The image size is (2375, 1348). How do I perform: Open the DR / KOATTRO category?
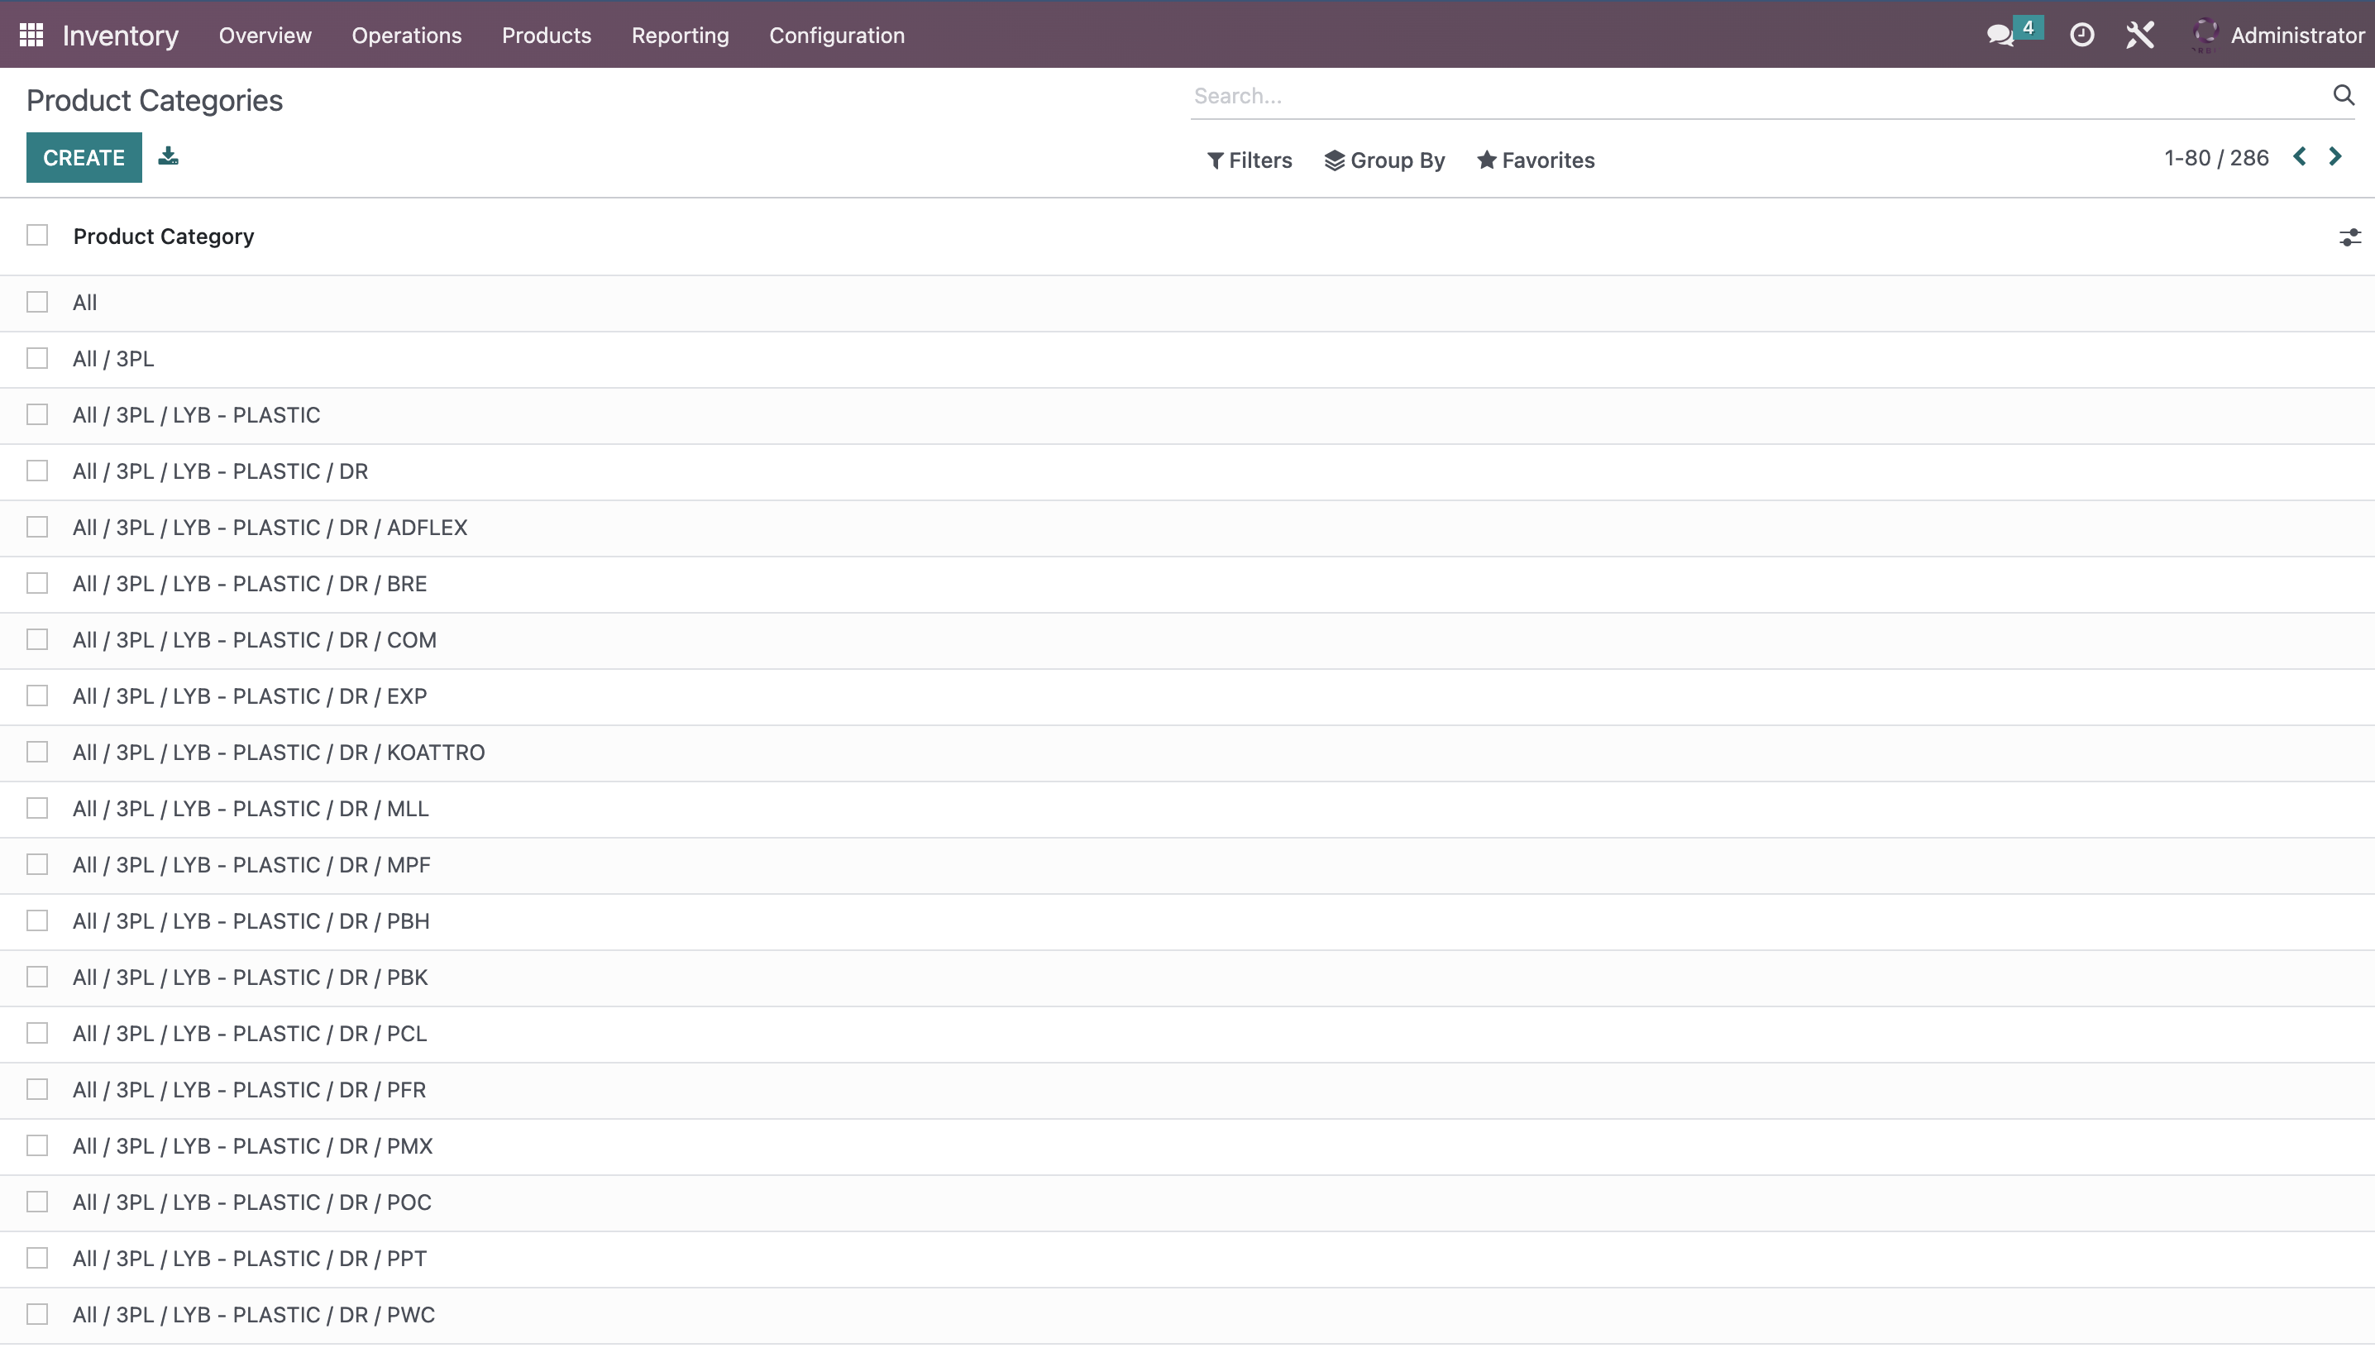(x=279, y=753)
